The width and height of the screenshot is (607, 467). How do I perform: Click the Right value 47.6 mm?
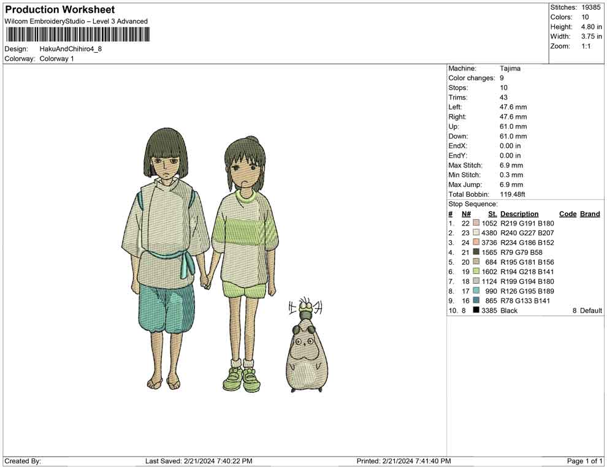[513, 116]
